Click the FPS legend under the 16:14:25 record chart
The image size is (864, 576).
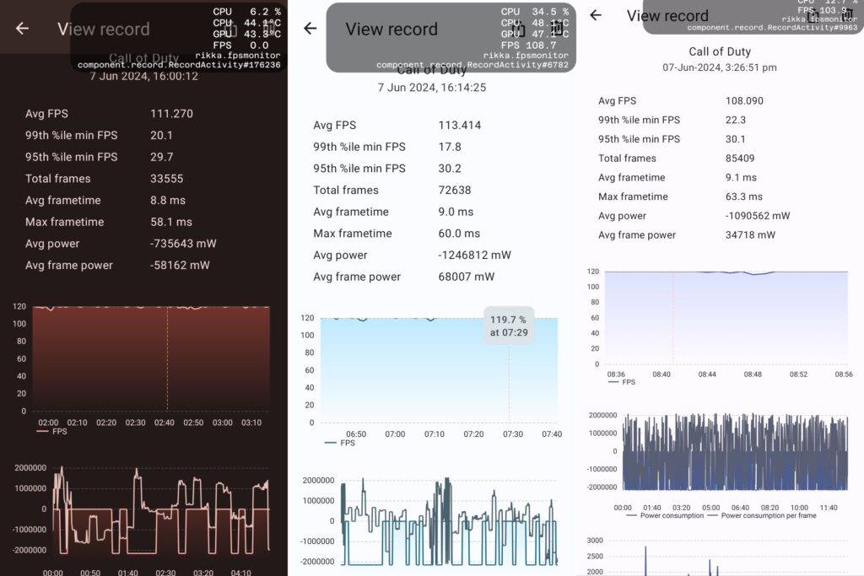(340, 443)
